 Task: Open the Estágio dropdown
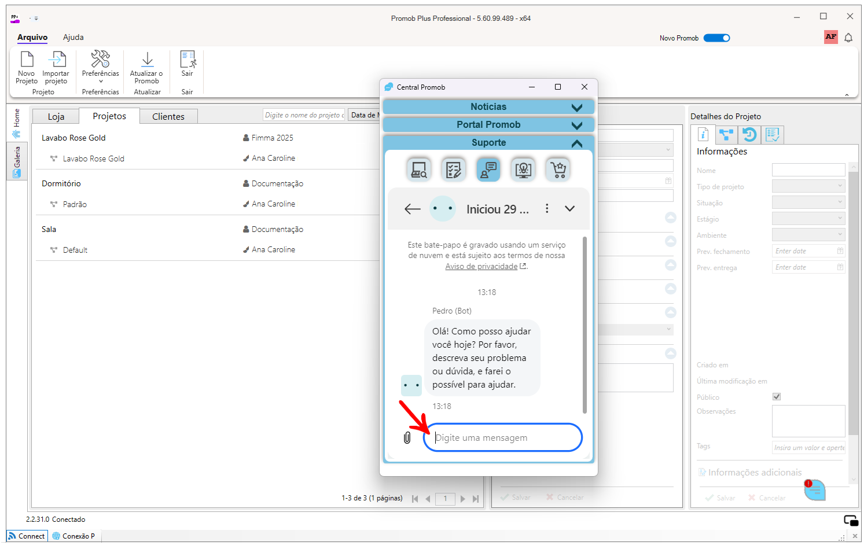pos(808,219)
